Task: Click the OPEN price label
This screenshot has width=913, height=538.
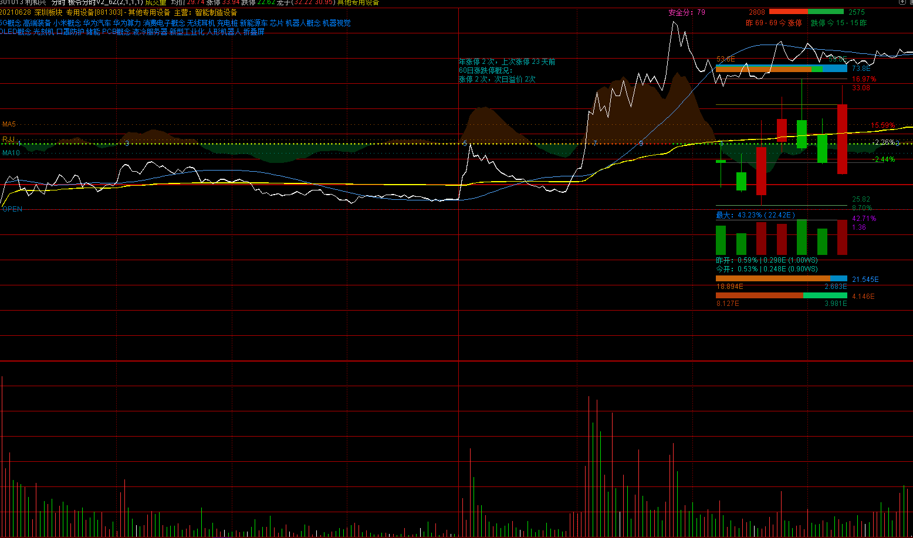Action: click(12, 209)
